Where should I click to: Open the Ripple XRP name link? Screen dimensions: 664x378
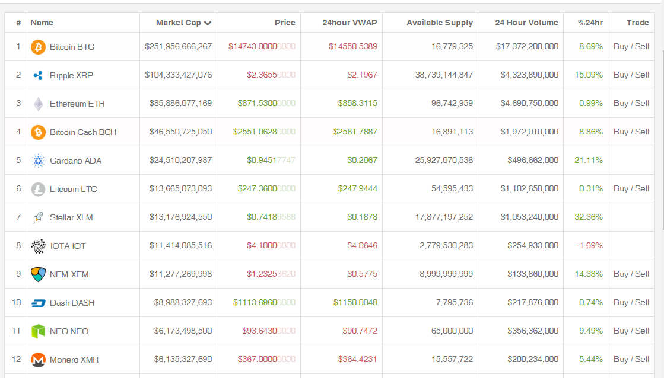71,75
